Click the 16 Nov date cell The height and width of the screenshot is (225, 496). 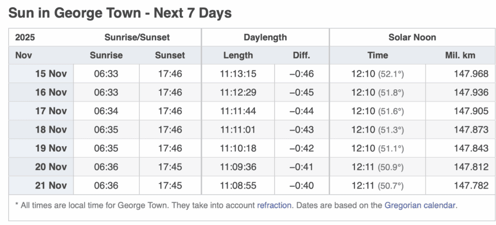point(51,92)
